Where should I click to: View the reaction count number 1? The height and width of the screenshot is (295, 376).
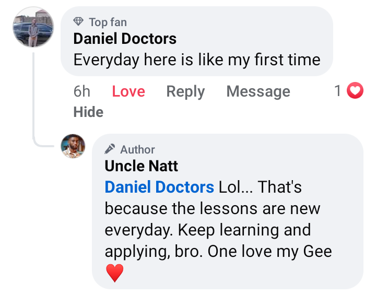tap(338, 91)
